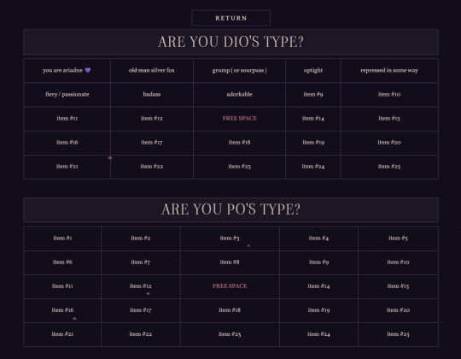Mark item #16 in Dio's bingo grid

pyautogui.click(x=67, y=143)
